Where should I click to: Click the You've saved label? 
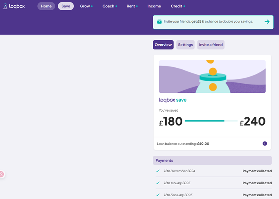pyautogui.click(x=168, y=110)
